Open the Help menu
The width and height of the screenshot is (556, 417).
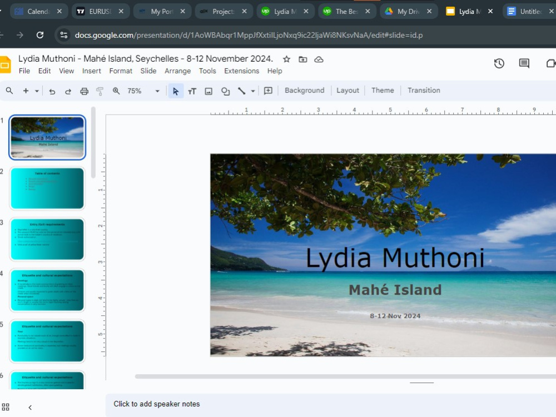275,71
